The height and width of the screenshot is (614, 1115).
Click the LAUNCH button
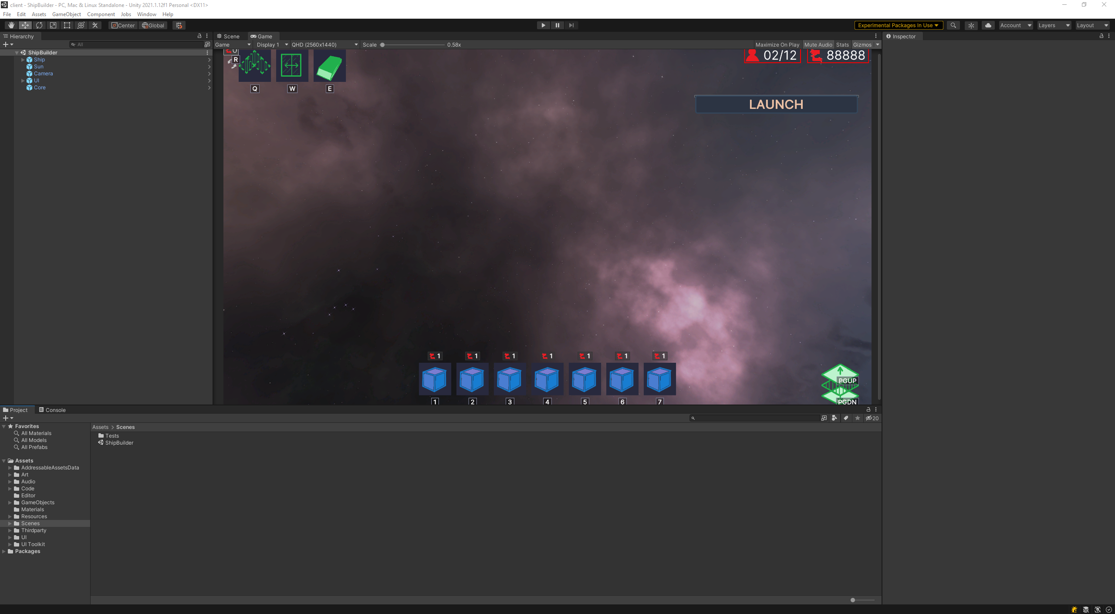(x=776, y=105)
